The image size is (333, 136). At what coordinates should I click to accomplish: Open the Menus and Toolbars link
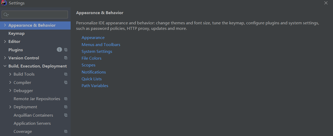101,44
